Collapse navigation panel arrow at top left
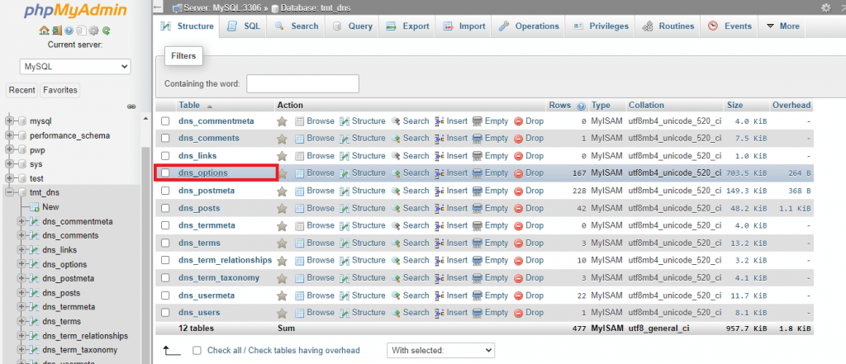Viewport: 846px width, 364px height. [x=159, y=7]
